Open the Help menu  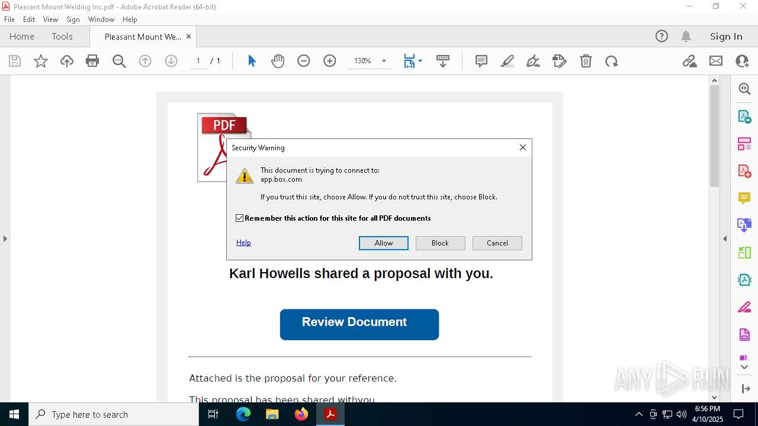[130, 19]
